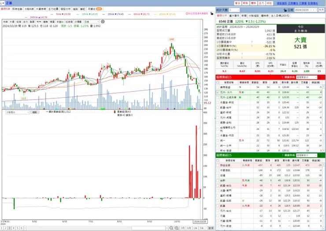Switch to the 個股分析 tab
This screenshot has height=231, width=326.
tap(65, 9)
